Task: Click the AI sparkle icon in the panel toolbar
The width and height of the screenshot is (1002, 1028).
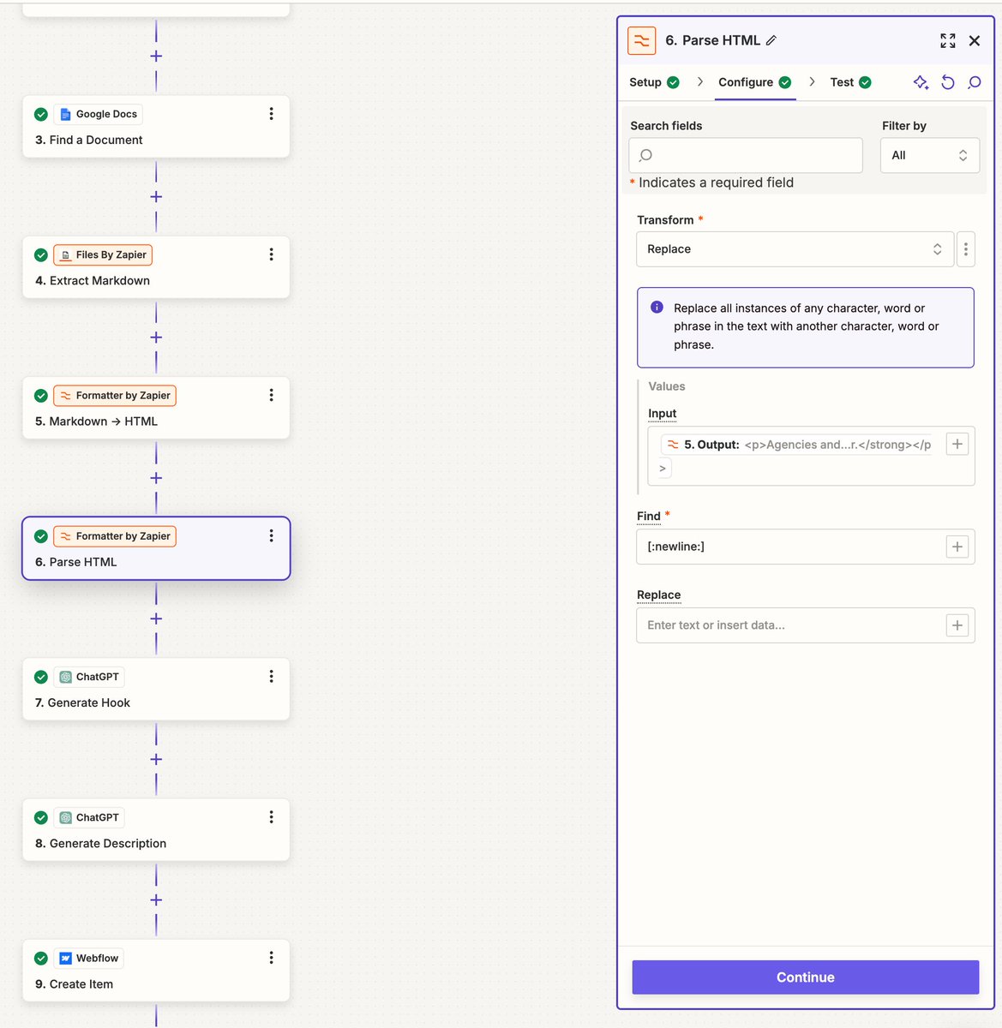Action: [x=921, y=82]
